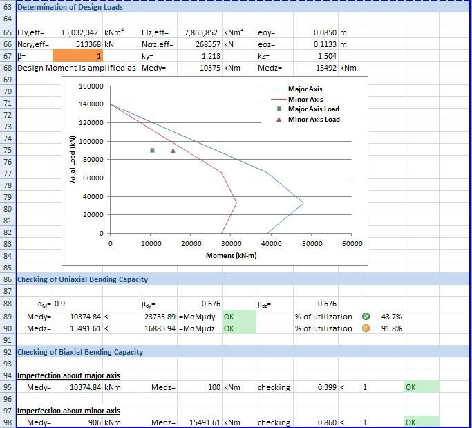Select eoy value 0.0850

coord(316,32)
